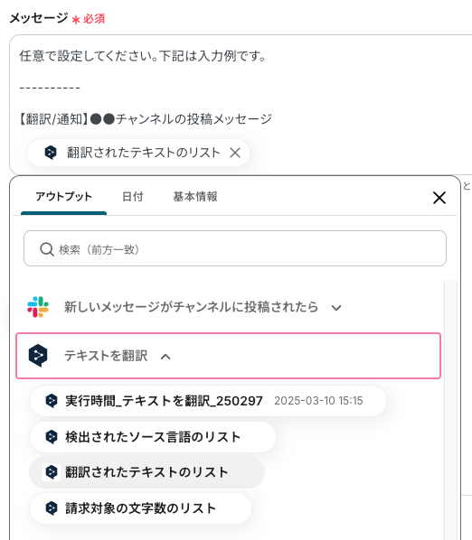Collapse the テキストを翻訳 section chevron

tap(165, 357)
